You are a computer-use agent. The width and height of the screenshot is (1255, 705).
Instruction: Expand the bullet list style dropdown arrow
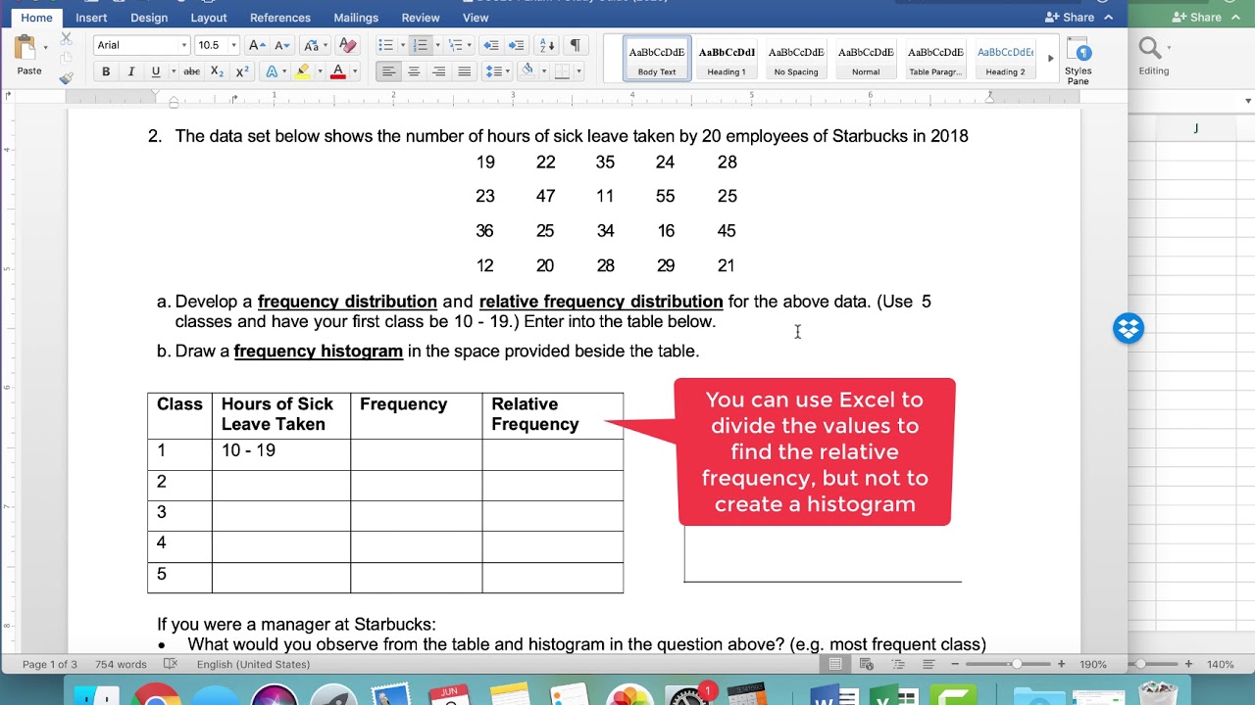click(x=402, y=45)
